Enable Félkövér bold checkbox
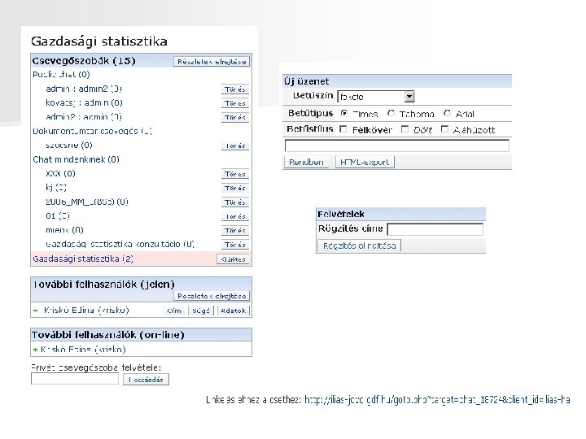The height and width of the screenshot is (439, 586). [343, 129]
